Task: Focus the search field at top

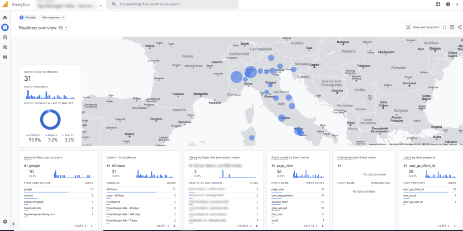Action: tap(172, 5)
